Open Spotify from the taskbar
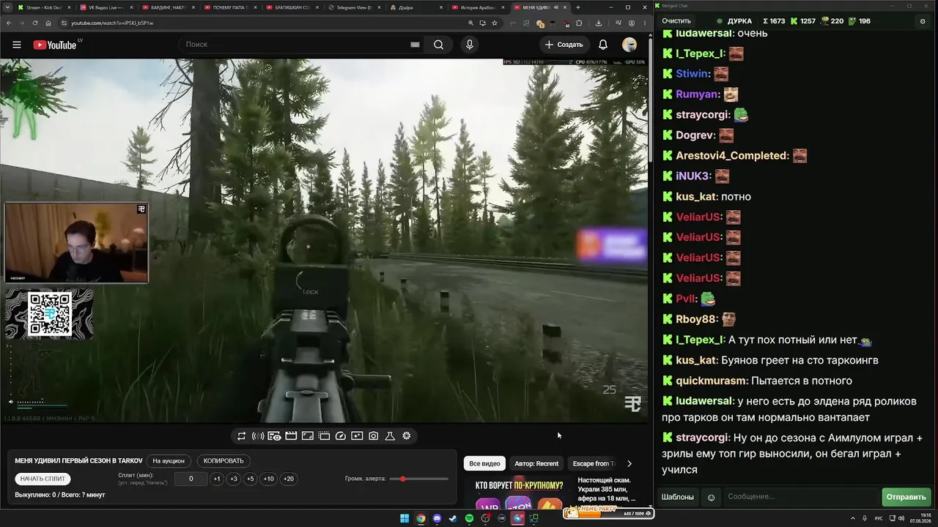Screen dimensions: 938x527 [x=469, y=518]
